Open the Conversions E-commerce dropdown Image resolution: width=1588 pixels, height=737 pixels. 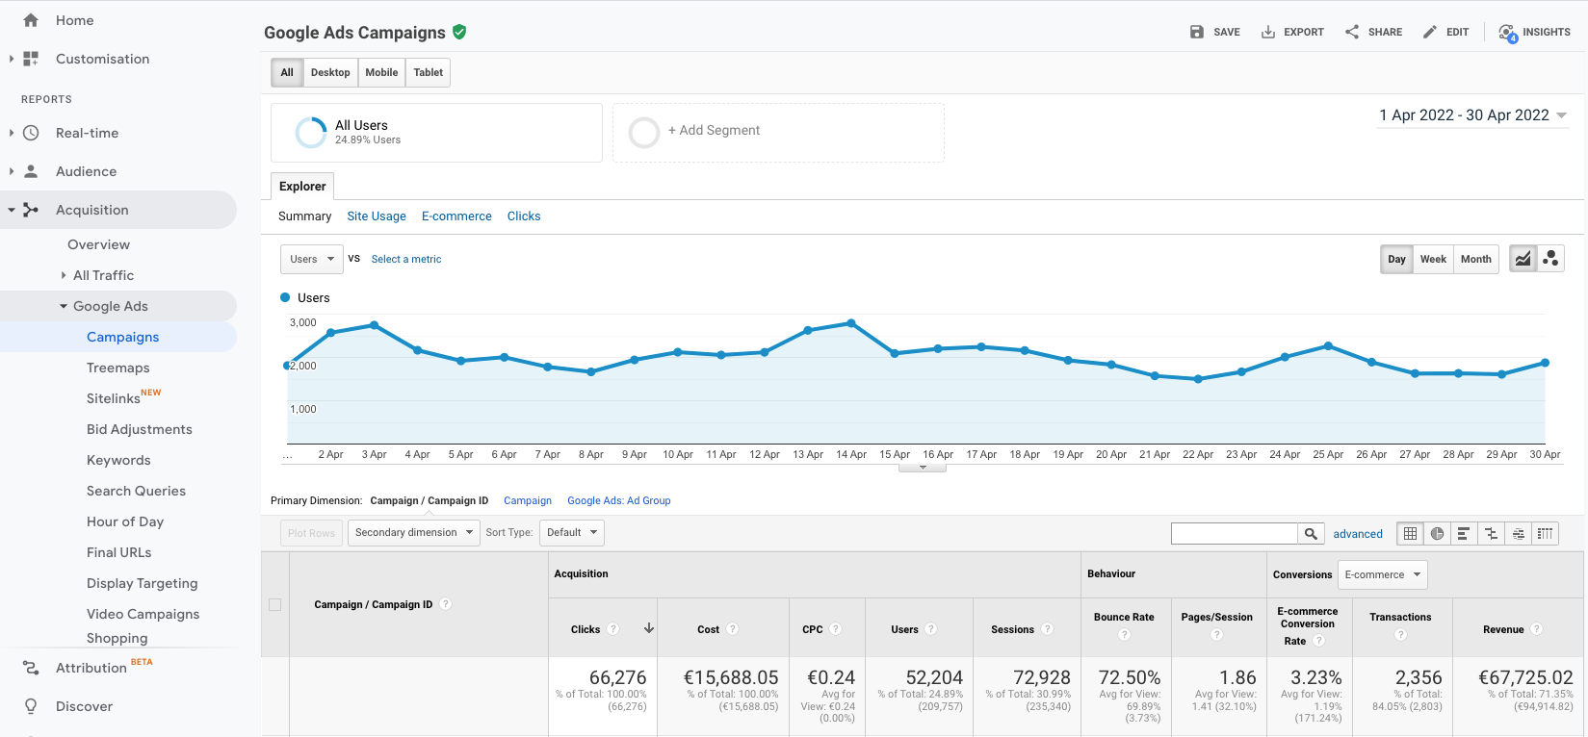tap(1383, 574)
